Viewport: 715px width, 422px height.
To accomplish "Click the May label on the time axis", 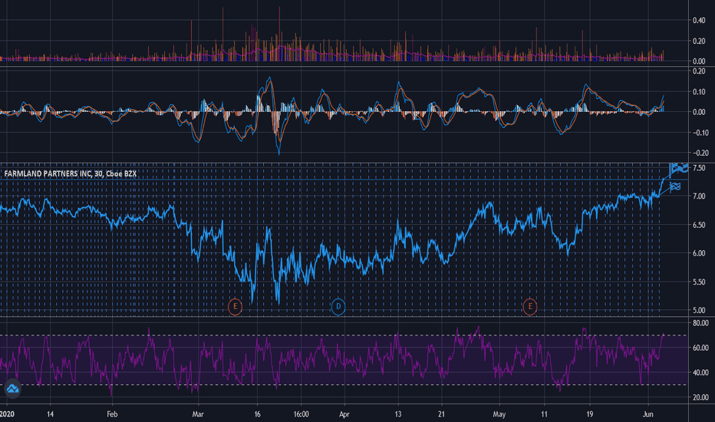I will 499,414.
